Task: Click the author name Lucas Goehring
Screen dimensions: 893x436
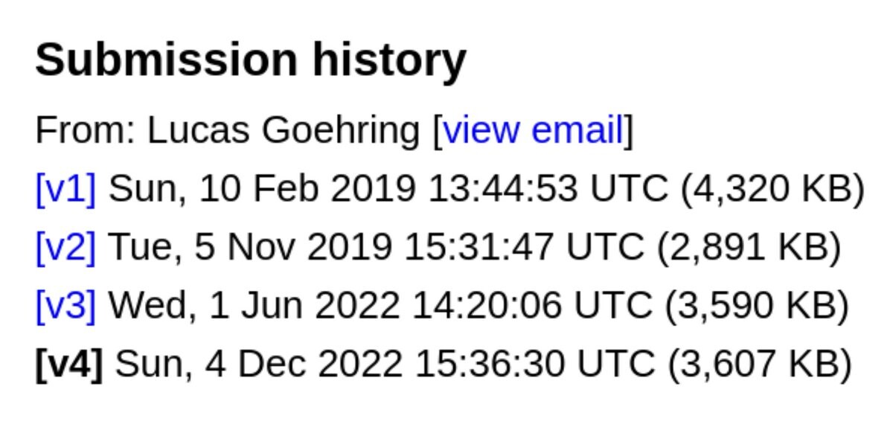Action: point(284,130)
